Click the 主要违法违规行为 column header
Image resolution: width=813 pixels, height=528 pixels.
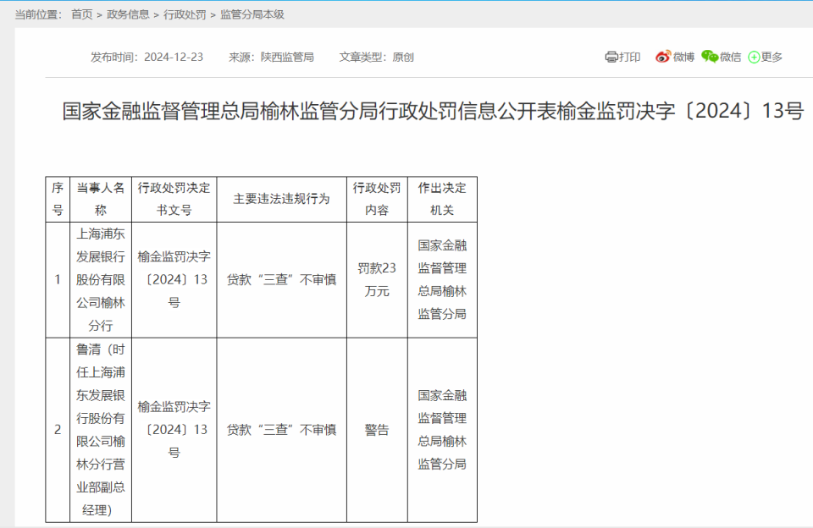281,200
